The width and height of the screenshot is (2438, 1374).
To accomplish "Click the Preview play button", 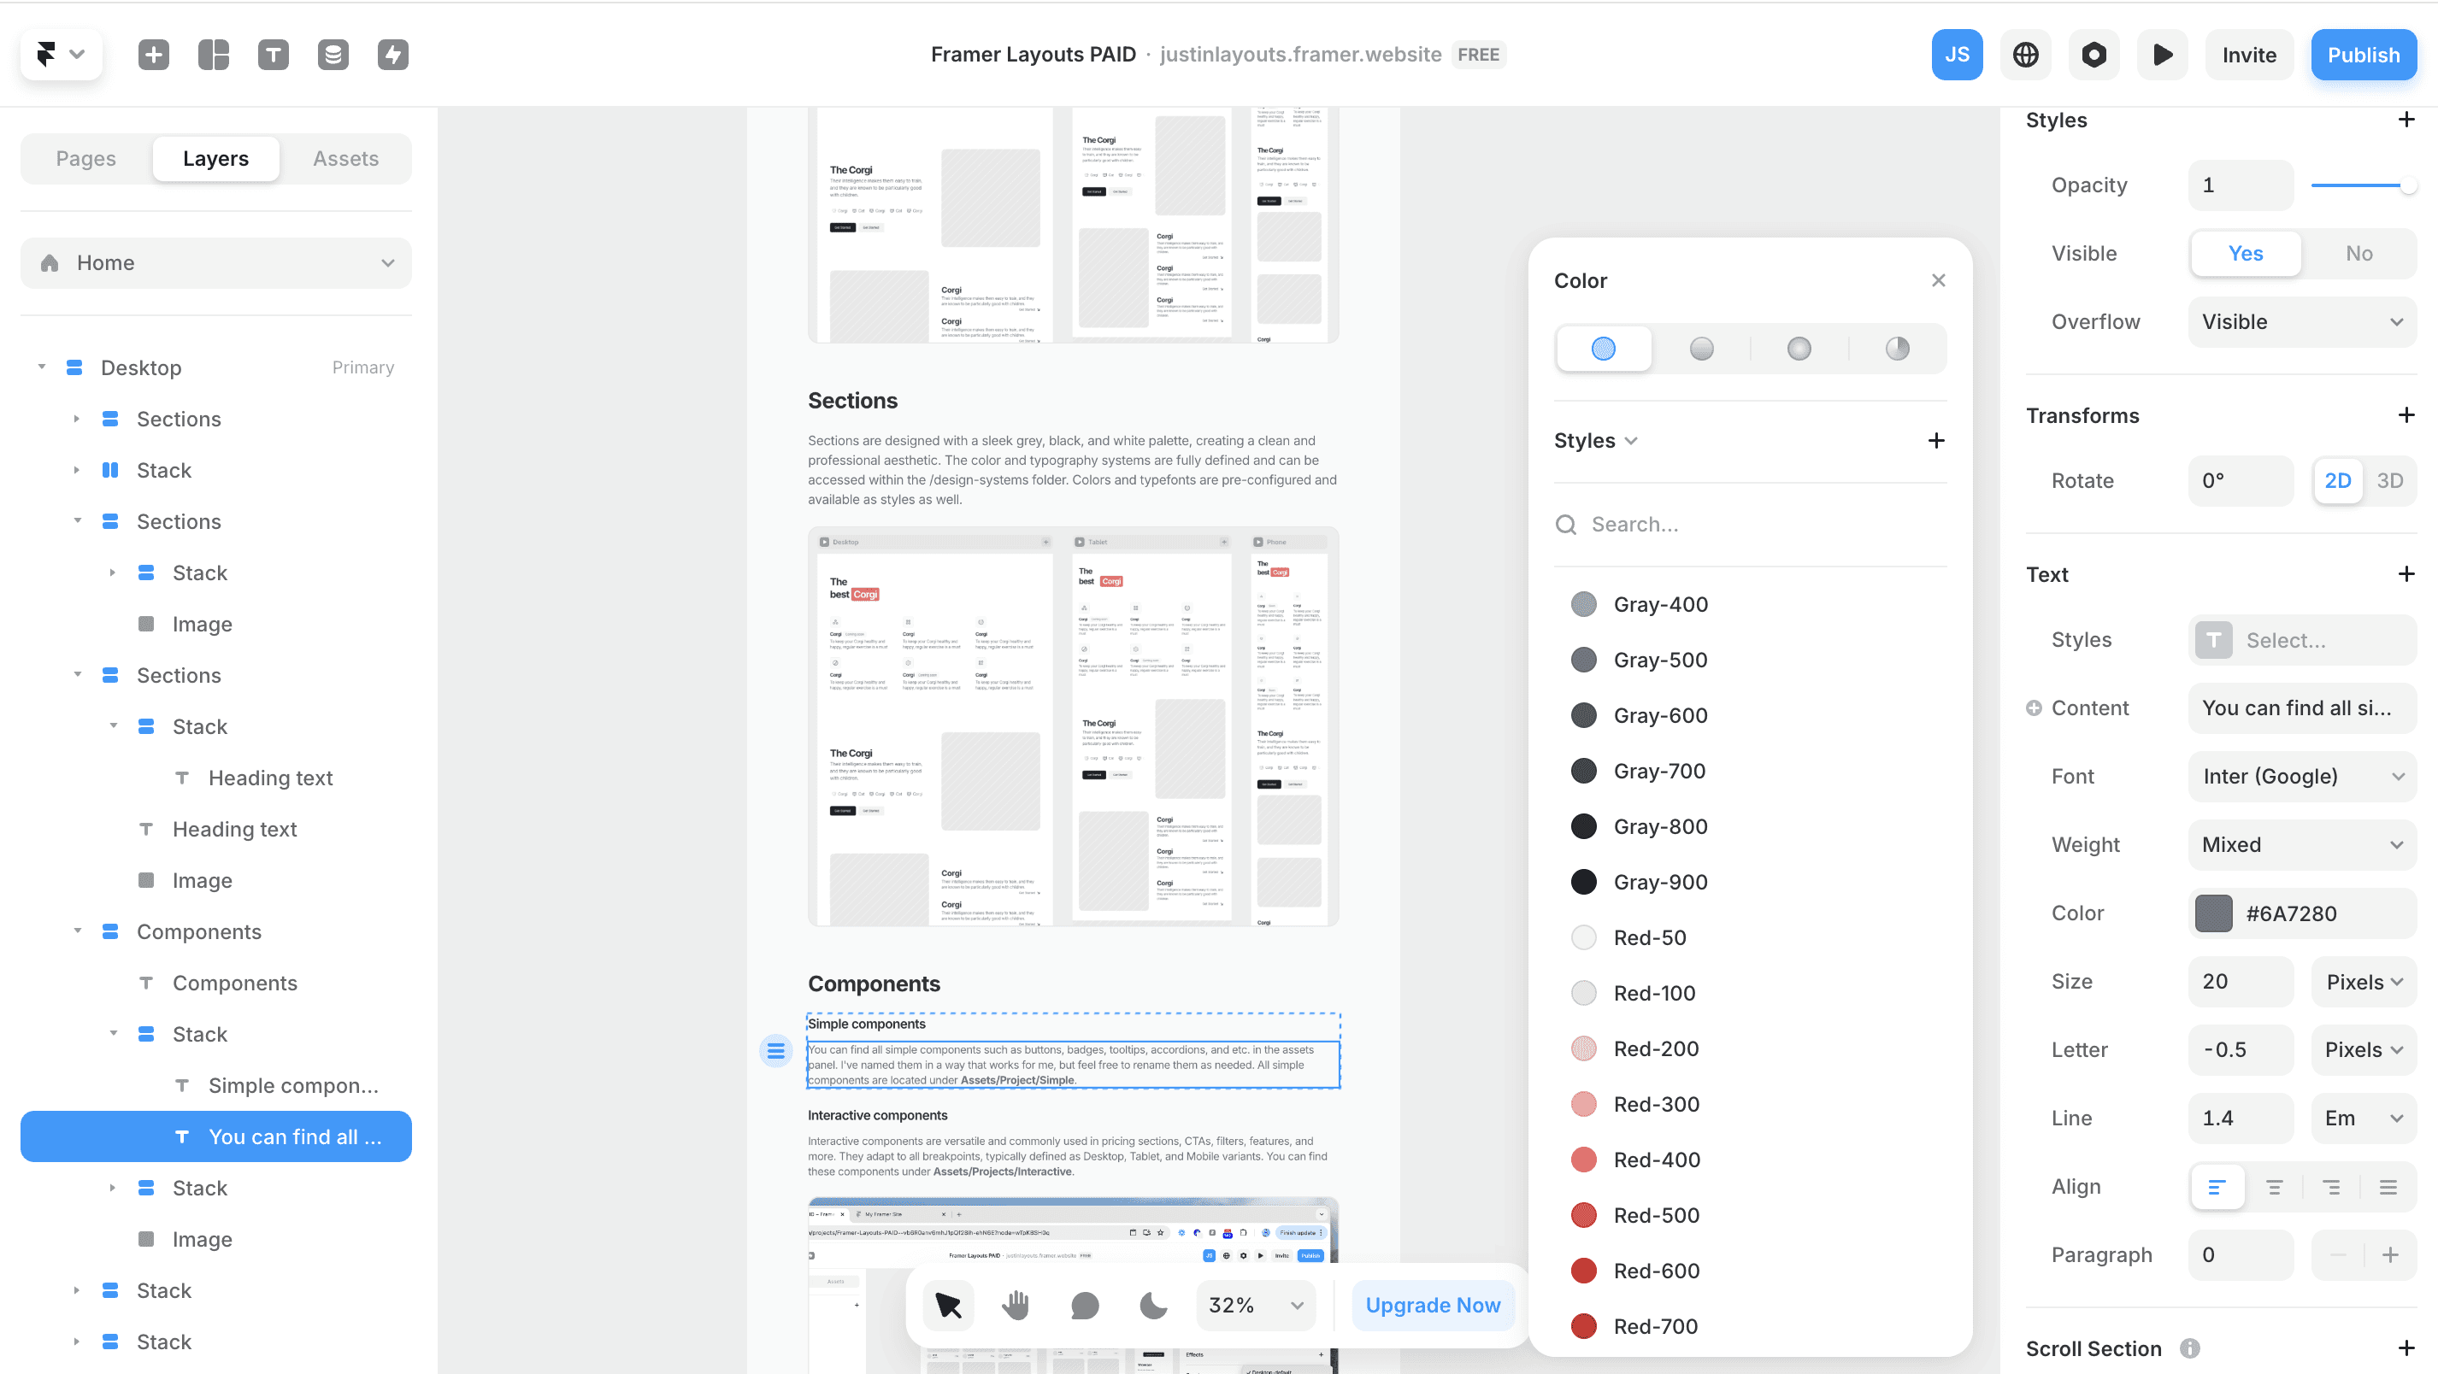I will [2162, 55].
